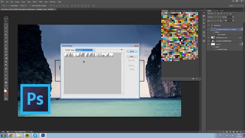The image size is (245, 138).
Task: Enable Show Transform Controls checkbox
Action: [30, 6]
